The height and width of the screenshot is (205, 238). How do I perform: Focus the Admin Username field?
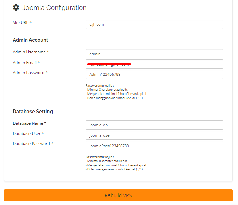(155, 54)
